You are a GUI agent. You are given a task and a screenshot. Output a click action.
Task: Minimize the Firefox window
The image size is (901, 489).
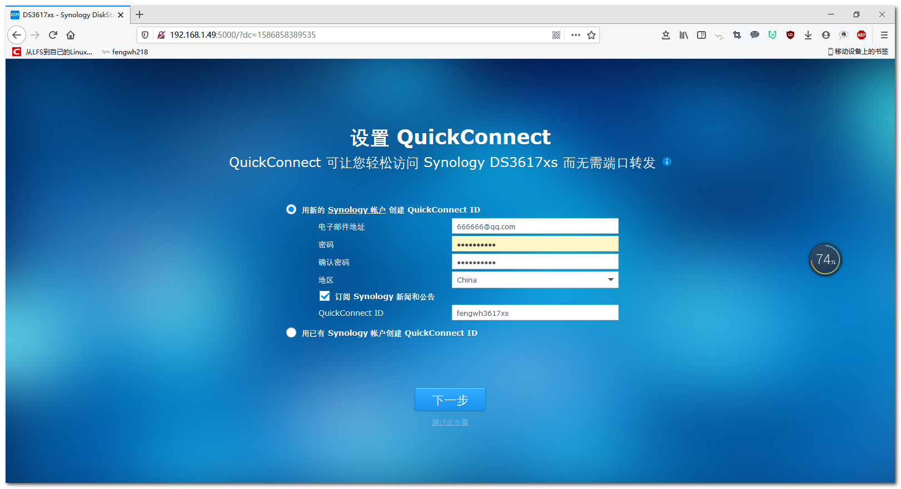click(x=831, y=14)
